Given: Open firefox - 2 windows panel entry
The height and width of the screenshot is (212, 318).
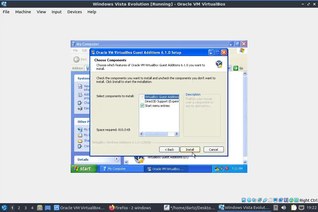Looking at the screenshot, I should point(130,208).
